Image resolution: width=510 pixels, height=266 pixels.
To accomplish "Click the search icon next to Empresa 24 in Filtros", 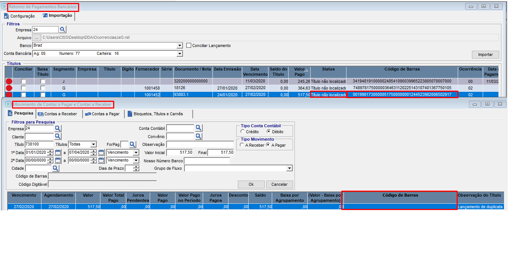I will [x=63, y=29].
